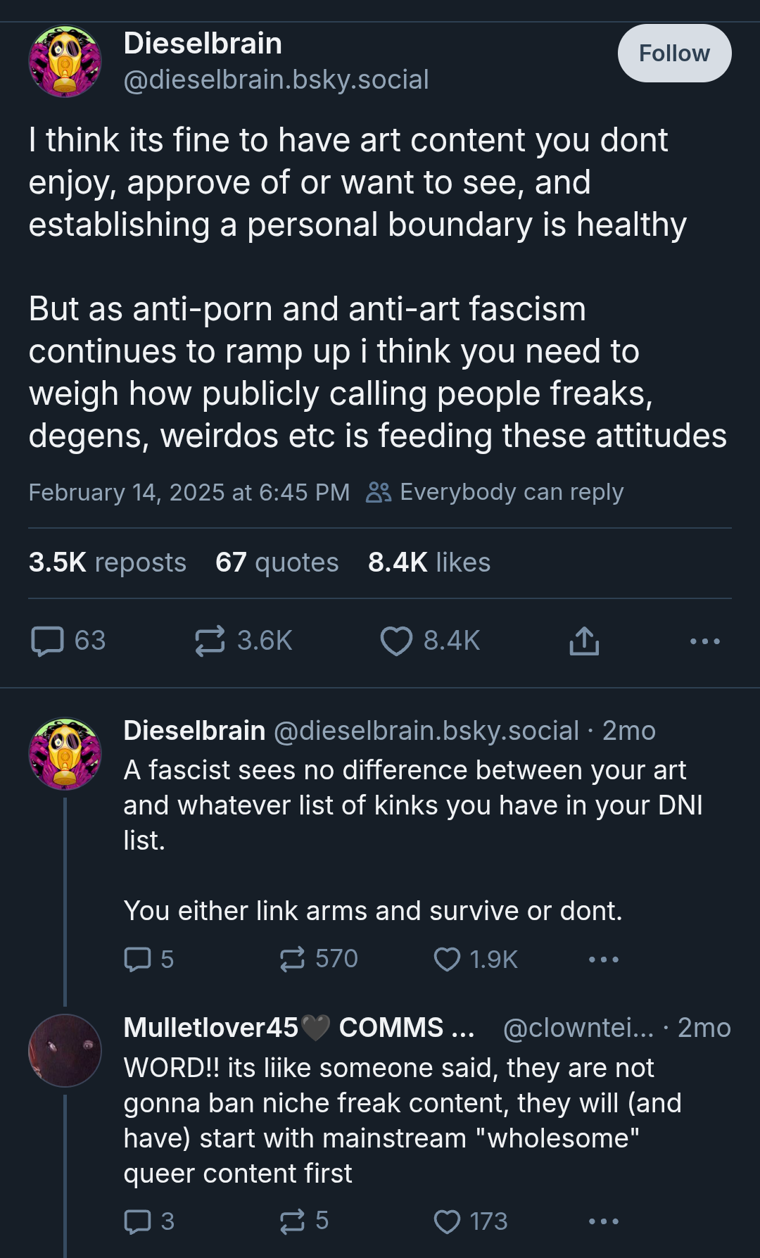
Task: Reply to Dieselbrain's second post
Action: [x=148, y=959]
